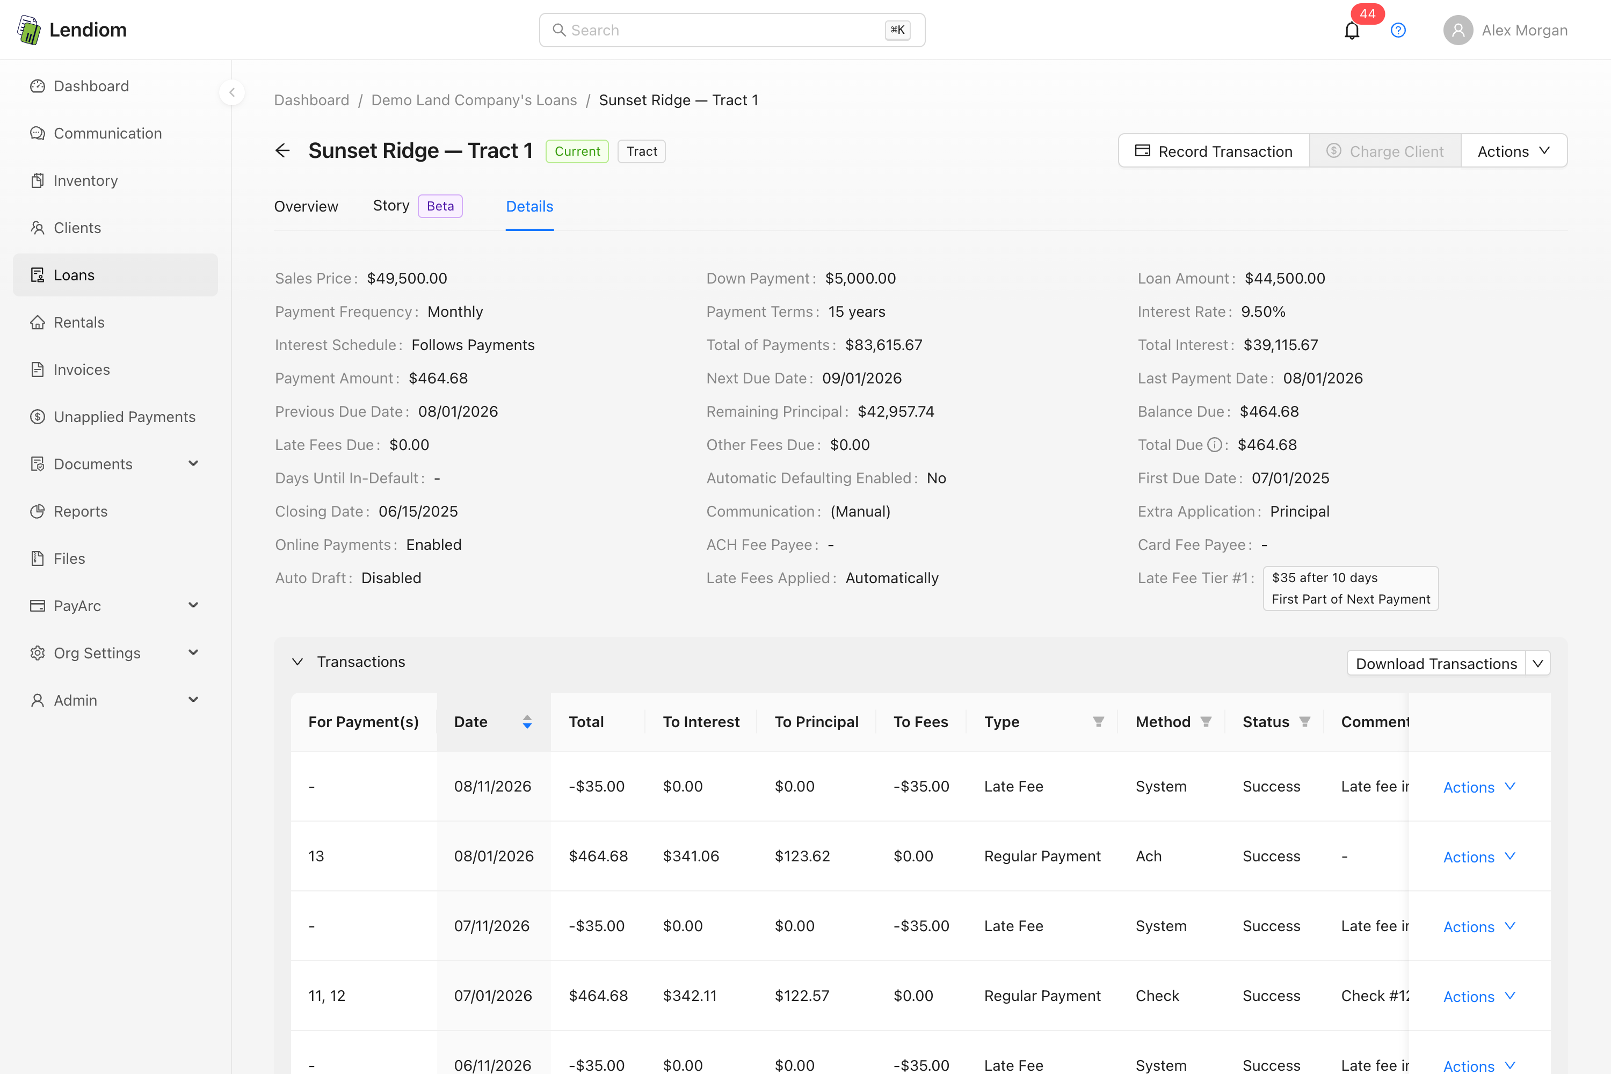Switch to the Overview tab

pos(306,206)
